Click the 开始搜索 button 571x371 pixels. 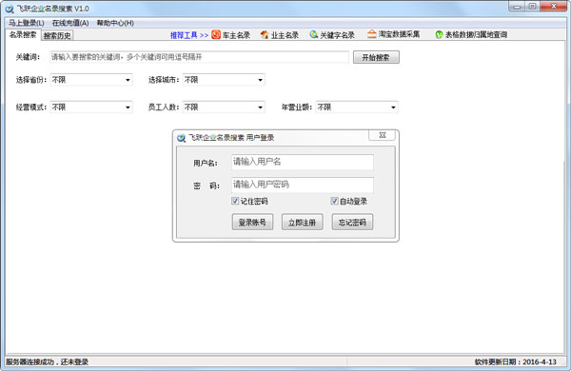point(376,57)
